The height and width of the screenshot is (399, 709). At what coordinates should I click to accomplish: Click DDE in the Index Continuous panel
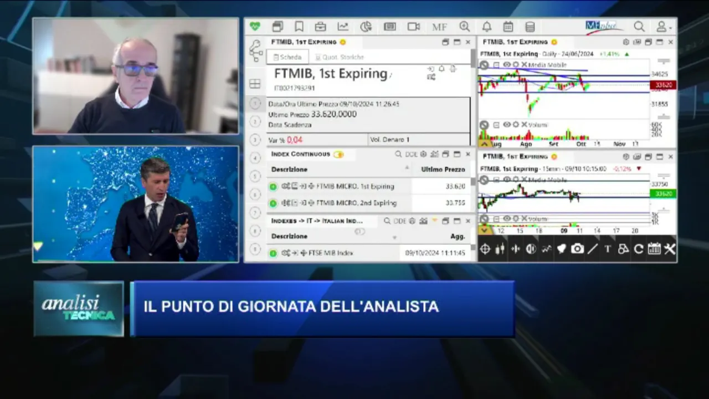411,155
